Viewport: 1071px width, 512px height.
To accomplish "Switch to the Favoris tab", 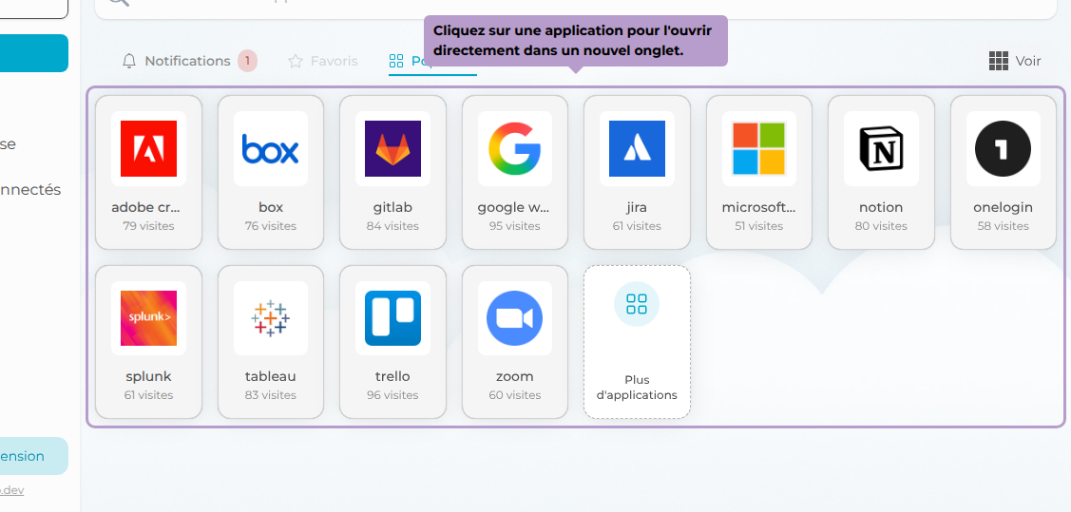I will 322,61.
